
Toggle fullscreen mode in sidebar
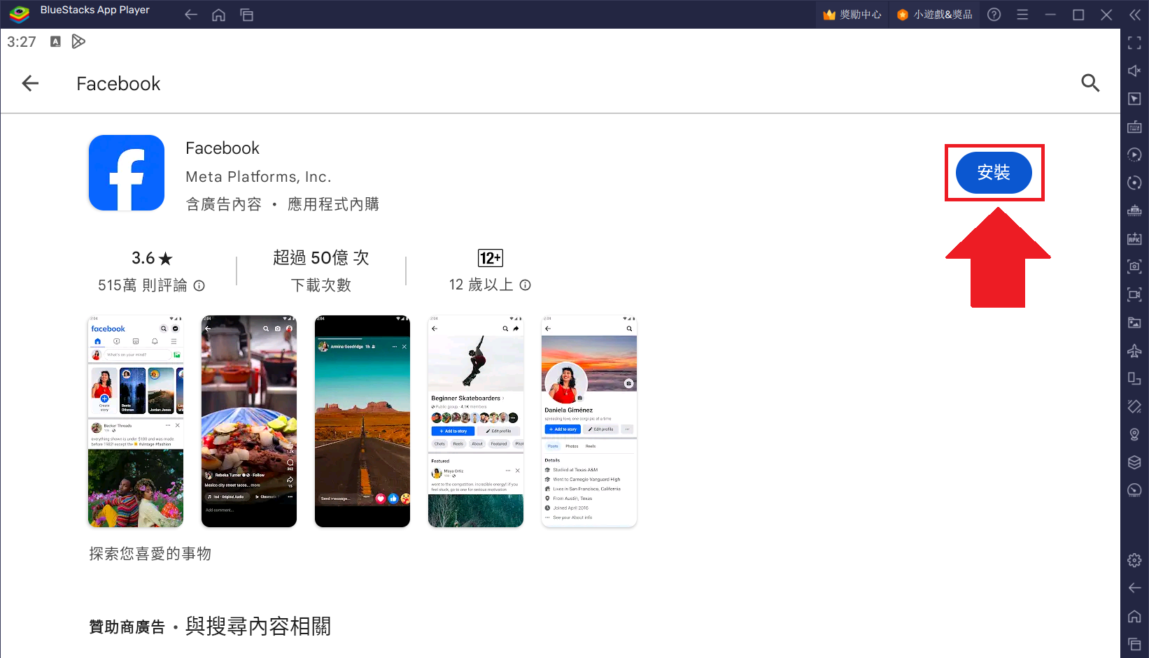[x=1134, y=43]
